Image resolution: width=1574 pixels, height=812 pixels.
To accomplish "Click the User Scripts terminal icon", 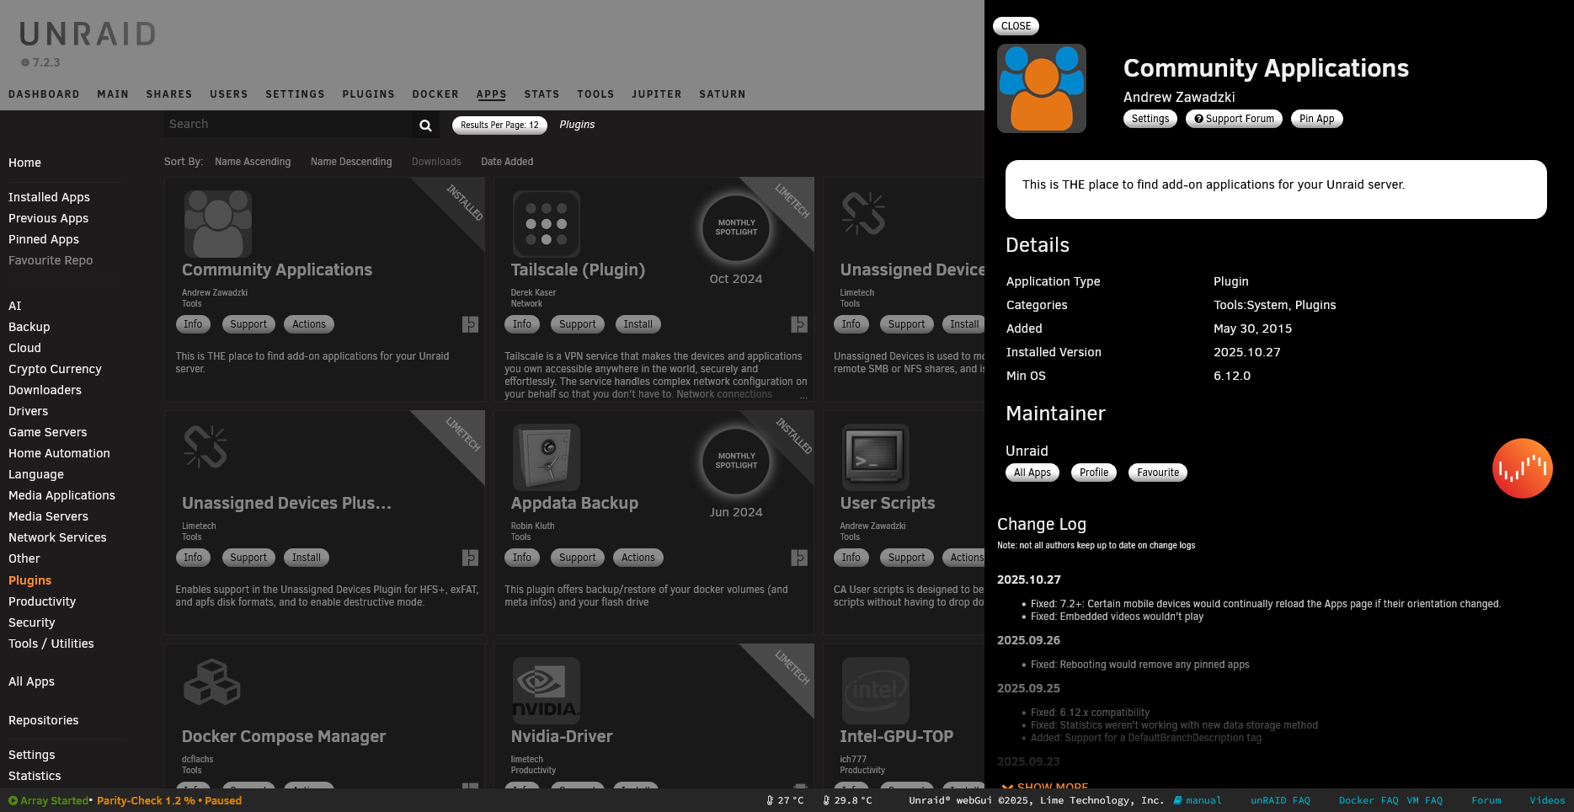I will (x=874, y=457).
